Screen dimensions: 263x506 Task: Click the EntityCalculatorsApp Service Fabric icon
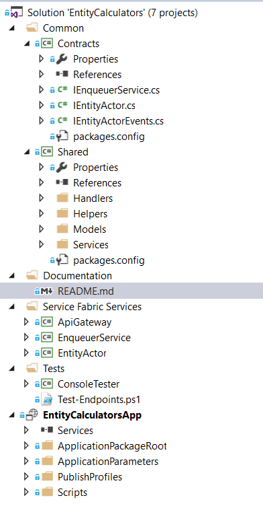point(32,415)
